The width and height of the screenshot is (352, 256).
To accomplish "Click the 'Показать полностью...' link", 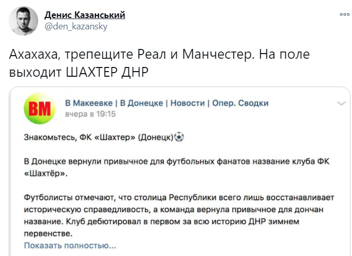I will pos(70,246).
